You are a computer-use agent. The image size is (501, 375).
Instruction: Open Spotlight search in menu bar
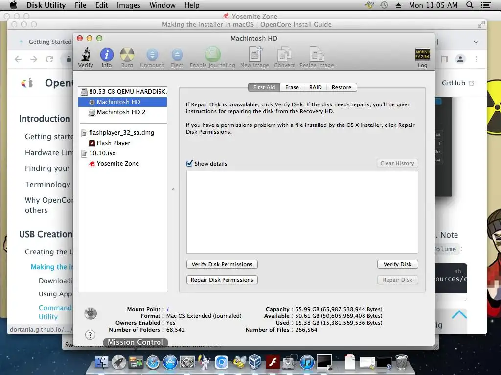coord(470,5)
